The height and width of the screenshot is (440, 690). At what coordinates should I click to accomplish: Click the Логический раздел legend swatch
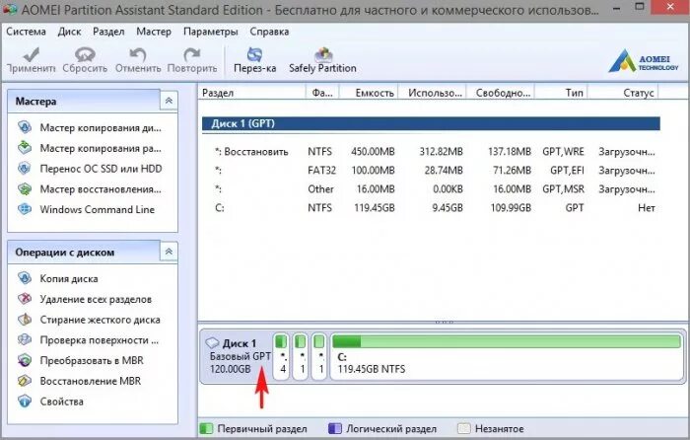pyautogui.click(x=335, y=428)
